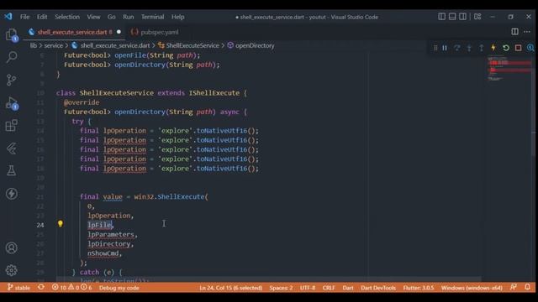Click the service breadcrumb segment
The width and height of the screenshot is (538, 302).
coord(54,45)
